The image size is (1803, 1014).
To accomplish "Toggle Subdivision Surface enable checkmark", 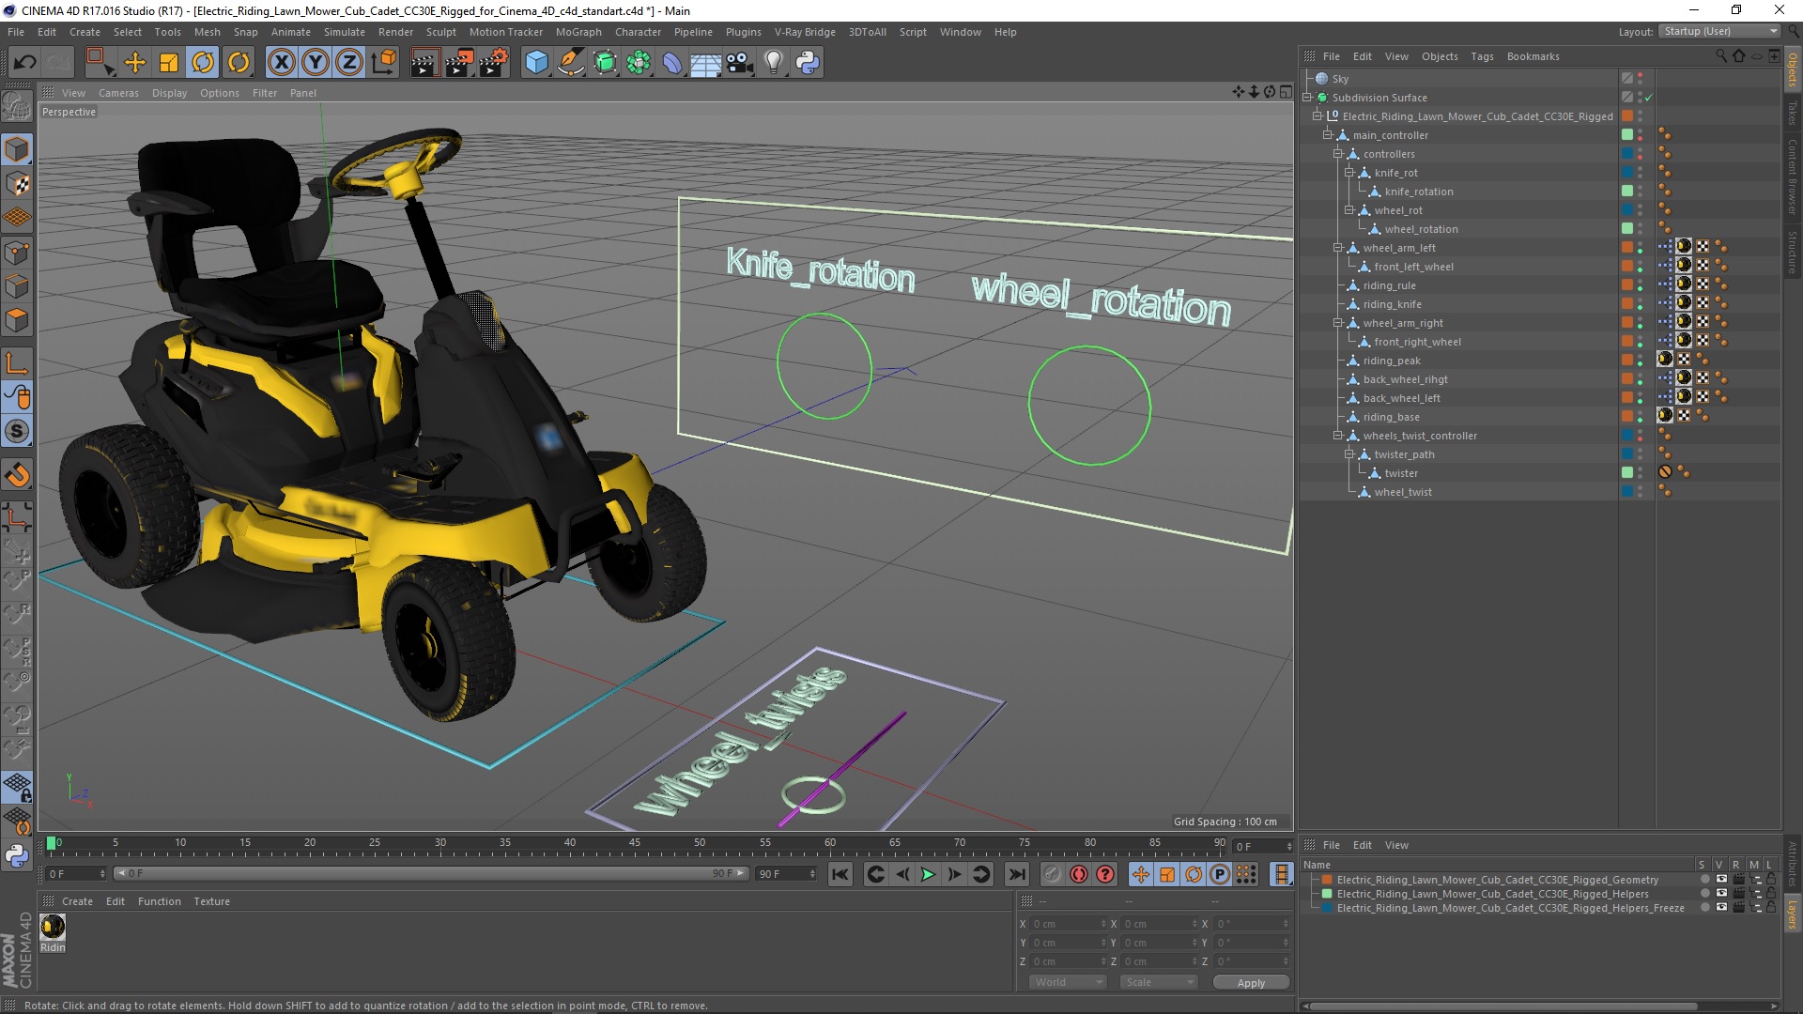I will (1648, 98).
